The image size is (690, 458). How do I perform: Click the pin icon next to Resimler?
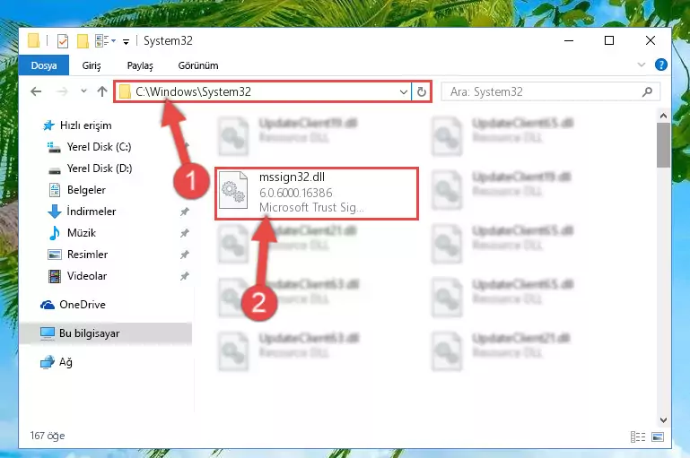(x=184, y=255)
